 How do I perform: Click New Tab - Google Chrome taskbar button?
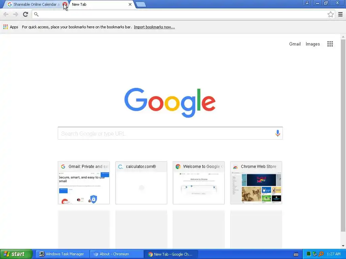171,254
